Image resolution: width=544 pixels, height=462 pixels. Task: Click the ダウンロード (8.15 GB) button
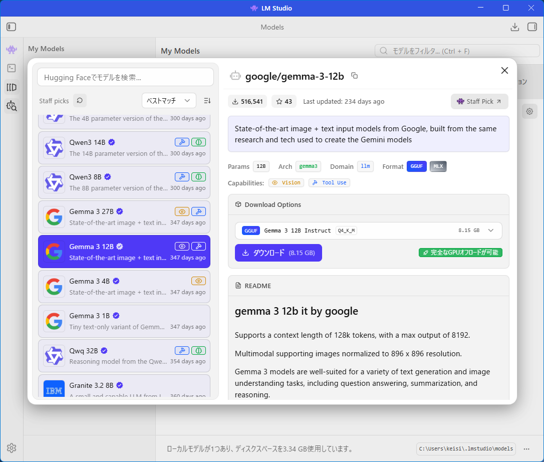(x=278, y=253)
